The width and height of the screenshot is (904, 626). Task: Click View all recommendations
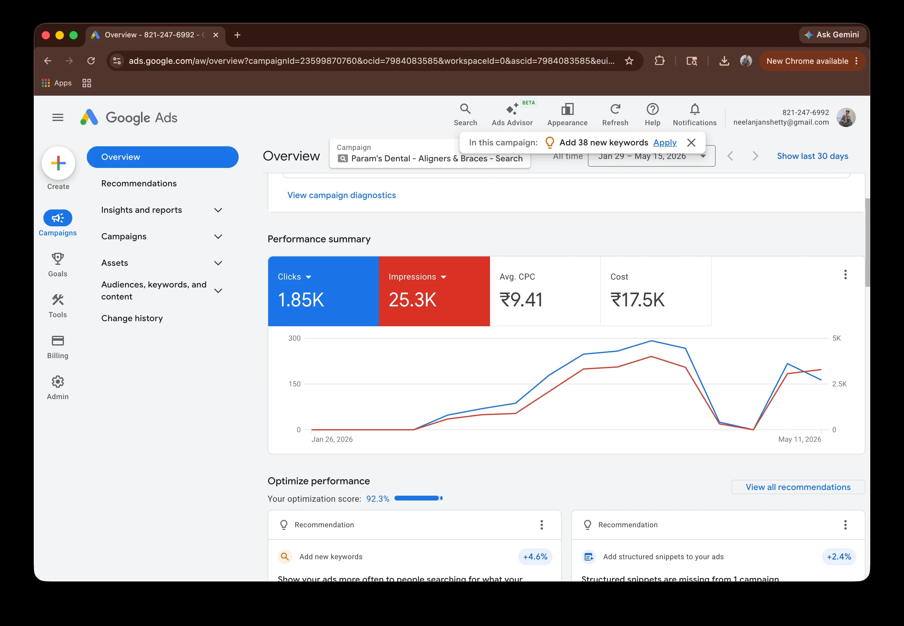798,487
